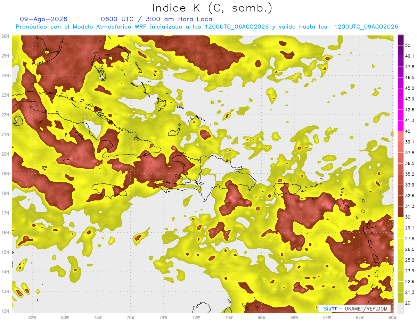Click the longitude label "72W"
The width and height of the screenshot is (417, 322).
[x=196, y=317]
